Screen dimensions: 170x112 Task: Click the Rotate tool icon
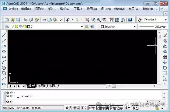(165, 68)
